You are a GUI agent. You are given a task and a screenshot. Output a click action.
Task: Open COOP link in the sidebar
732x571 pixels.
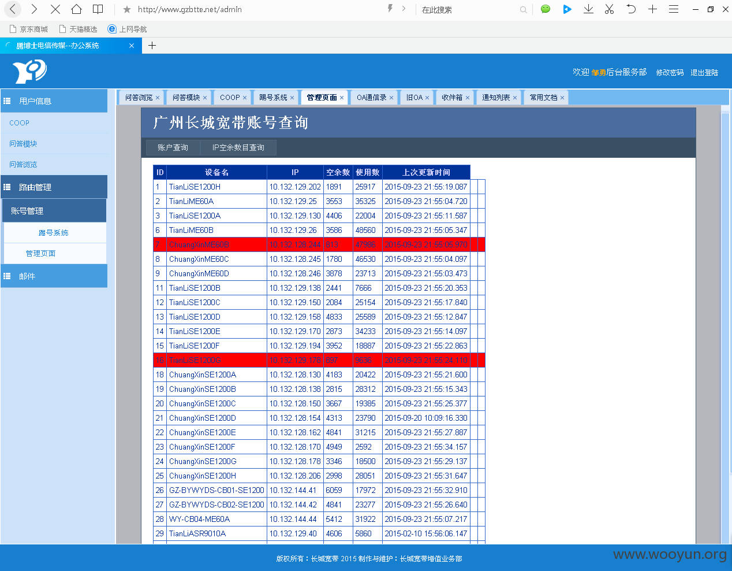click(19, 123)
